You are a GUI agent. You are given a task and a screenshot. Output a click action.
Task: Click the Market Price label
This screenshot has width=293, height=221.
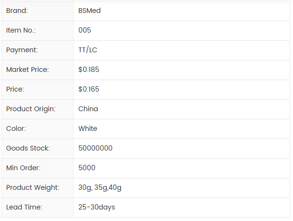(x=27, y=70)
